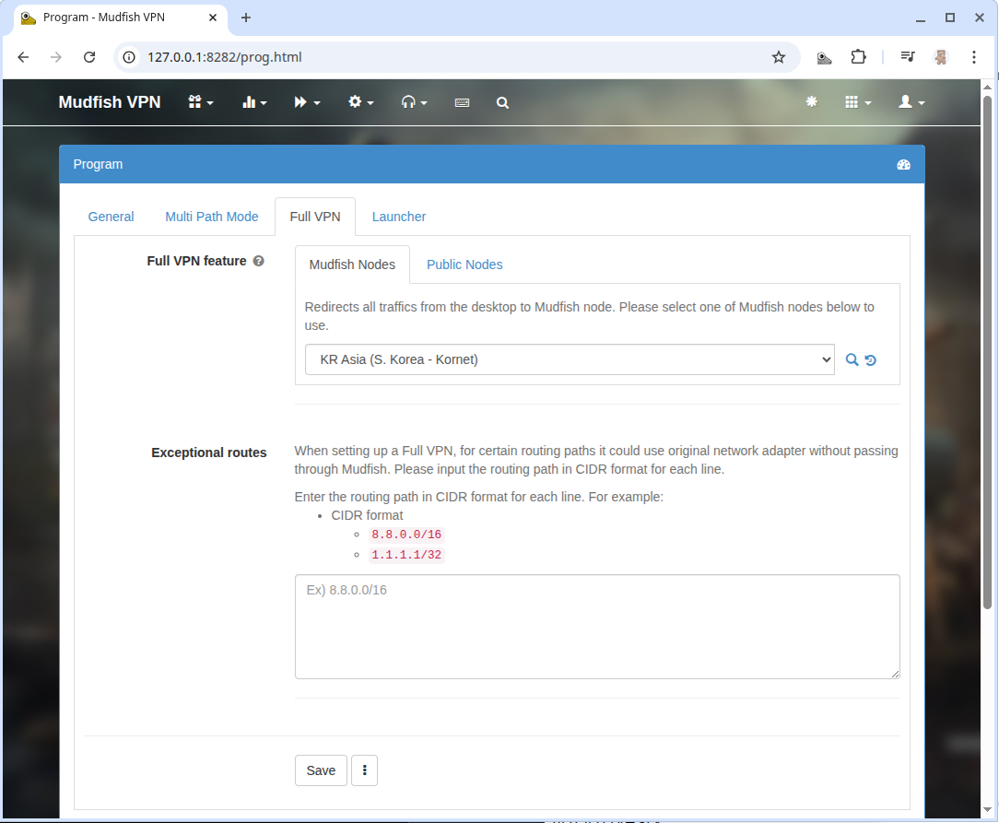Image resolution: width=999 pixels, height=823 pixels.
Task: Click the Mudfish VPN brand link
Action: click(110, 102)
